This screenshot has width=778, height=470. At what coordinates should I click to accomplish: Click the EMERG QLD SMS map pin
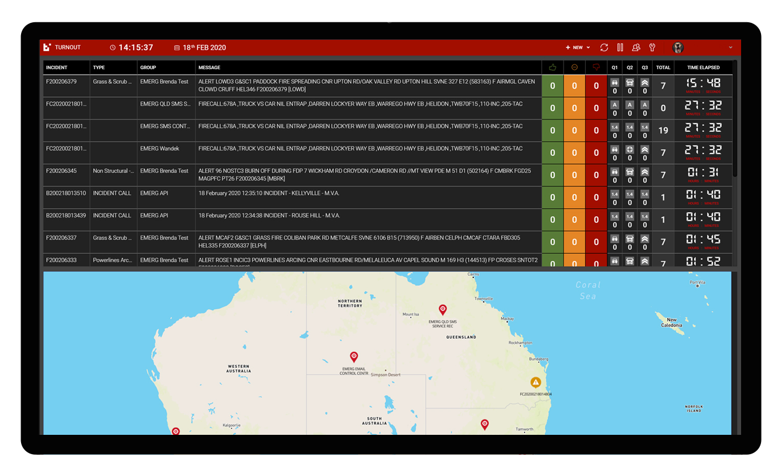pos(443,309)
